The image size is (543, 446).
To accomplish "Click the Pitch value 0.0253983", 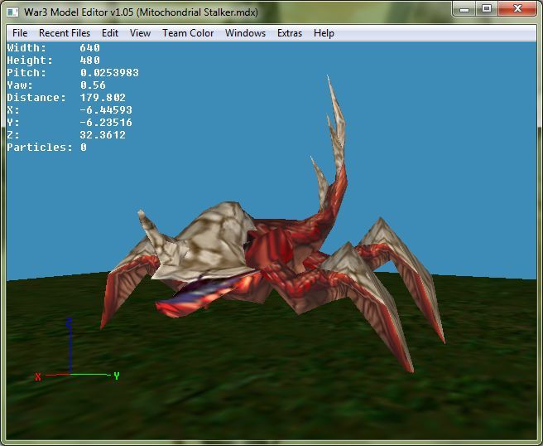I will click(109, 72).
